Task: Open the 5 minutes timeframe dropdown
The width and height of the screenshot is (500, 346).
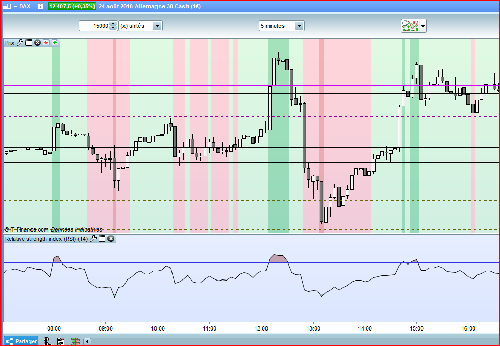Action: tap(282, 26)
